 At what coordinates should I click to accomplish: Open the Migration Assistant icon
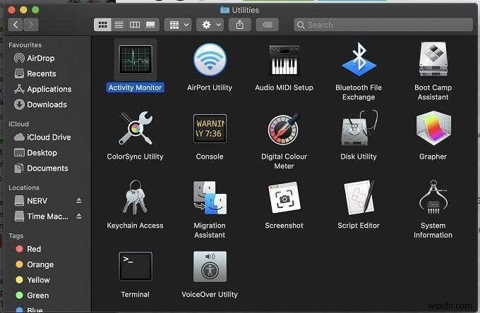pyautogui.click(x=210, y=198)
